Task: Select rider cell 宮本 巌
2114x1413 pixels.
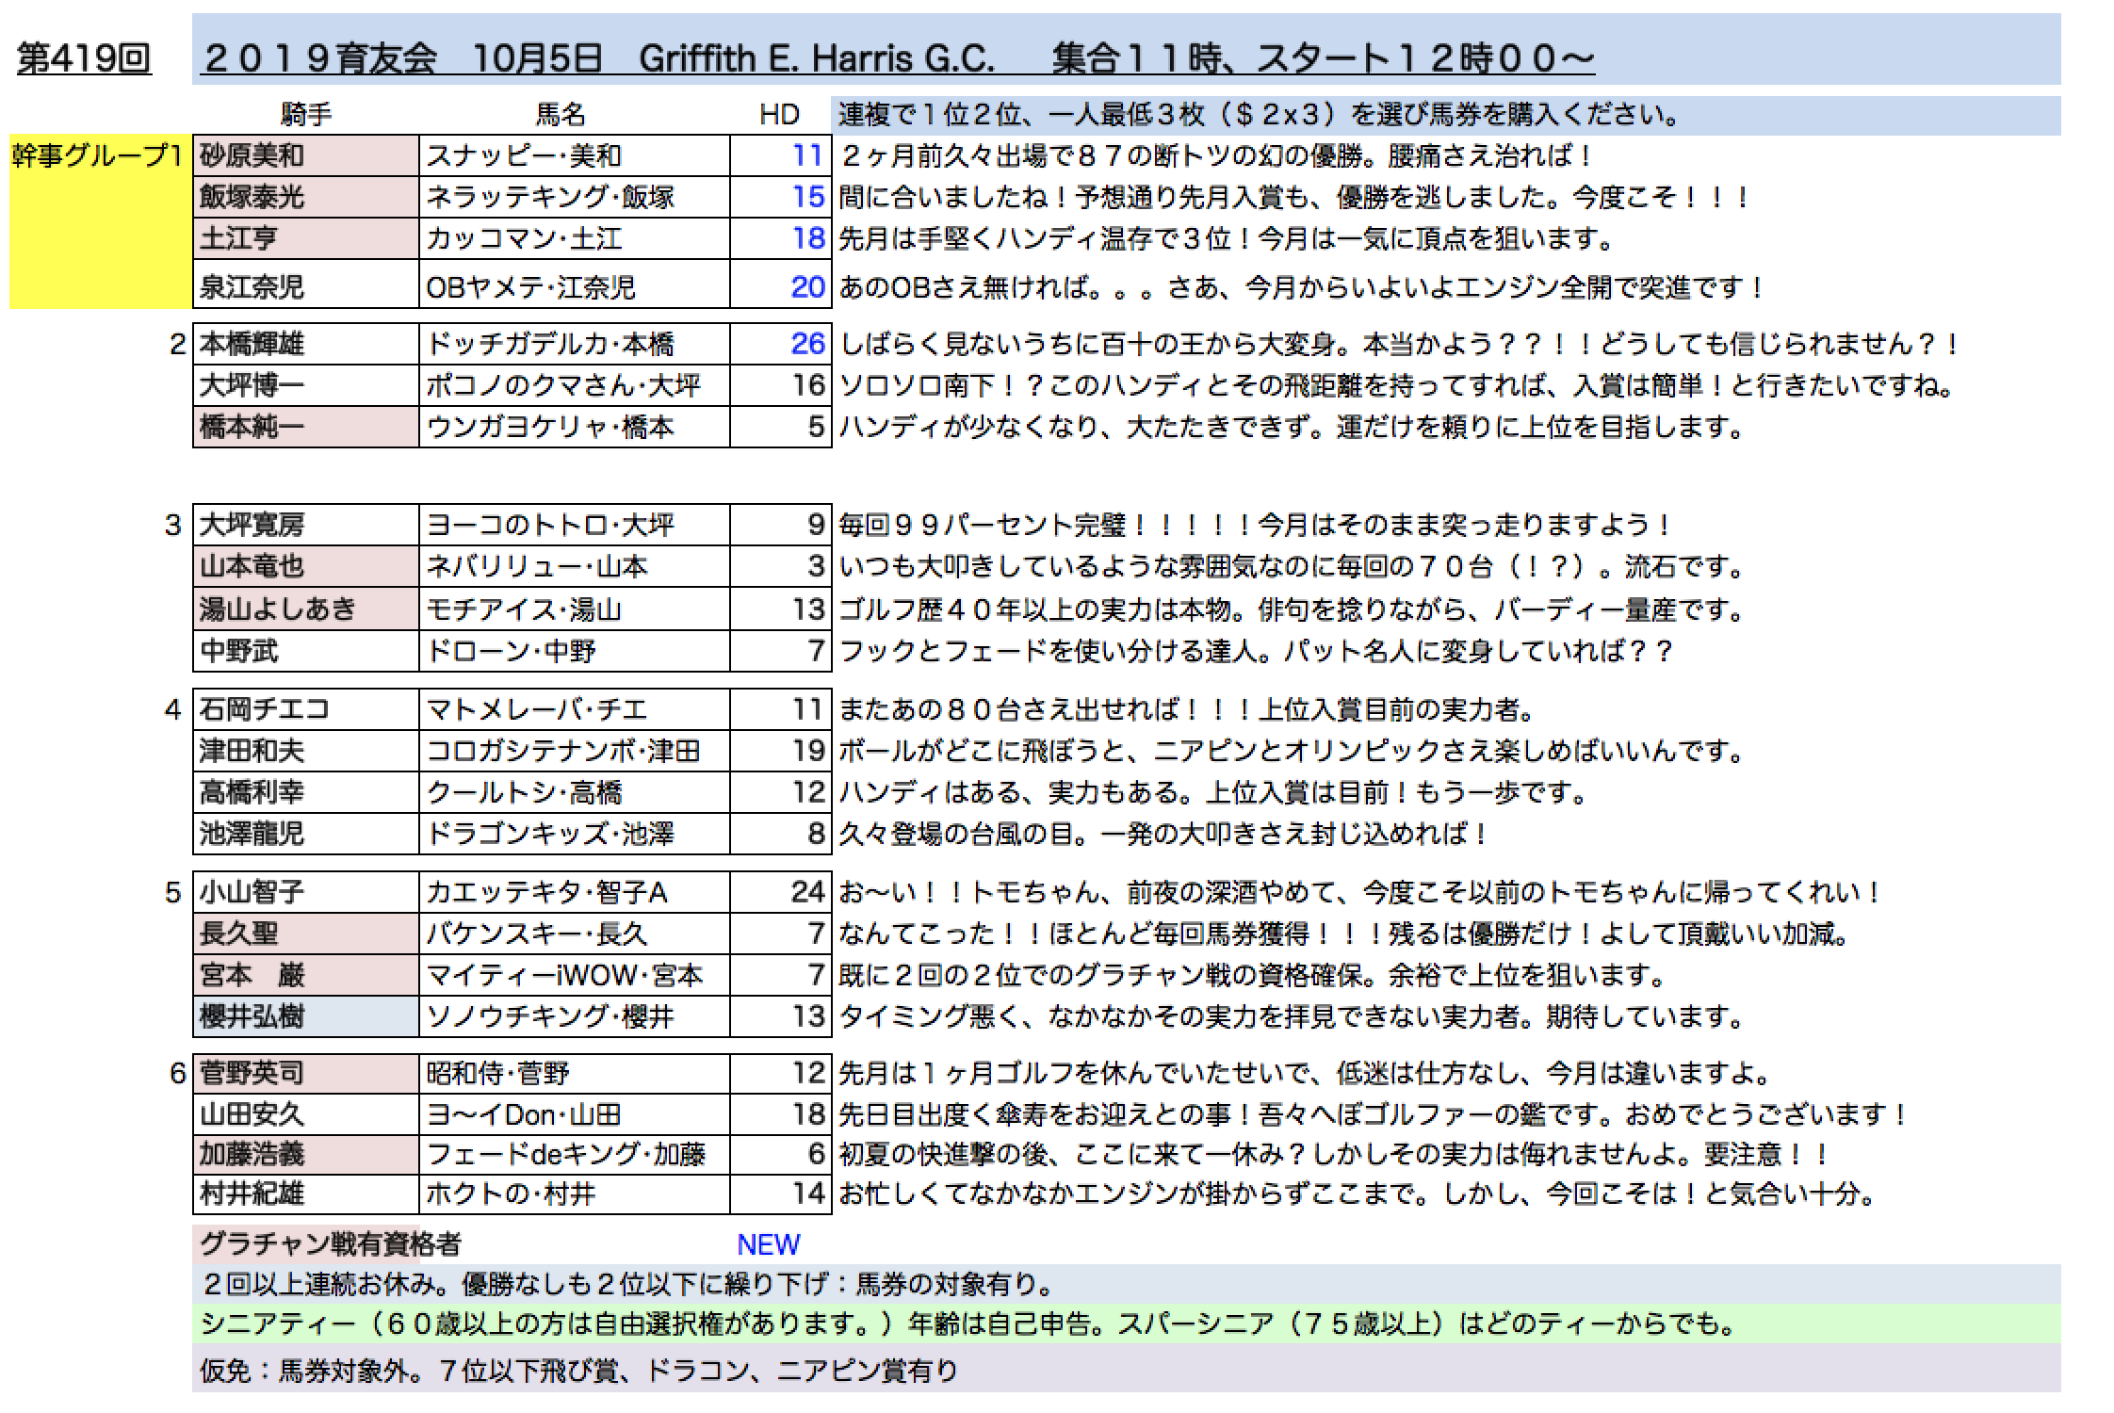Action: [x=306, y=975]
